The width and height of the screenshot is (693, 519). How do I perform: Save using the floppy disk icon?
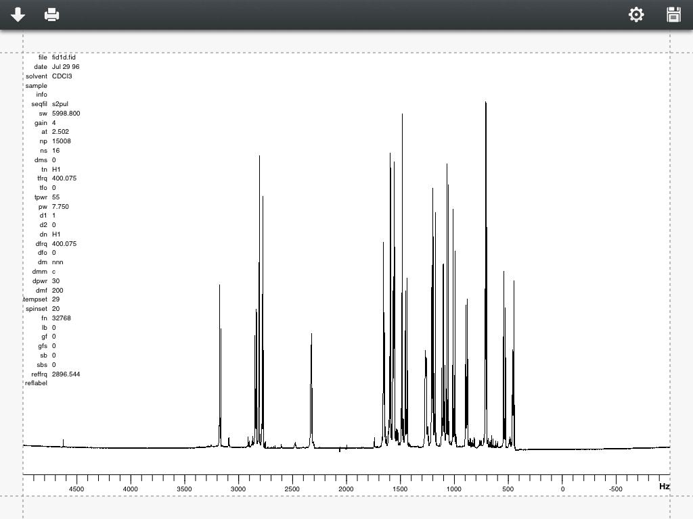673,15
